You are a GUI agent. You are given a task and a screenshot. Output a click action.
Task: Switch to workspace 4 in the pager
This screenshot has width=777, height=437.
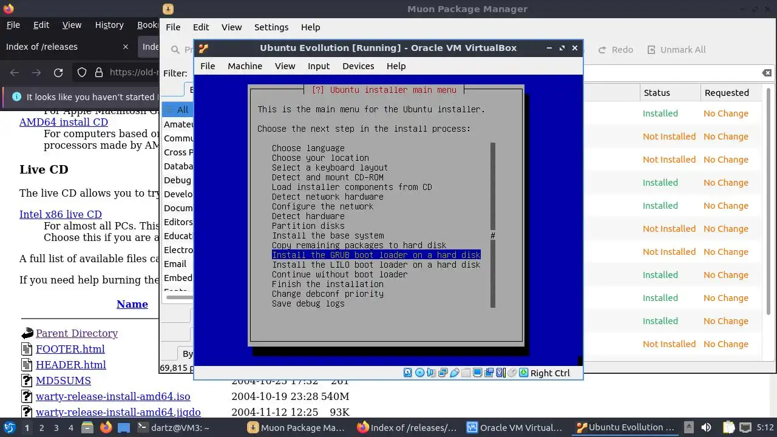70,427
